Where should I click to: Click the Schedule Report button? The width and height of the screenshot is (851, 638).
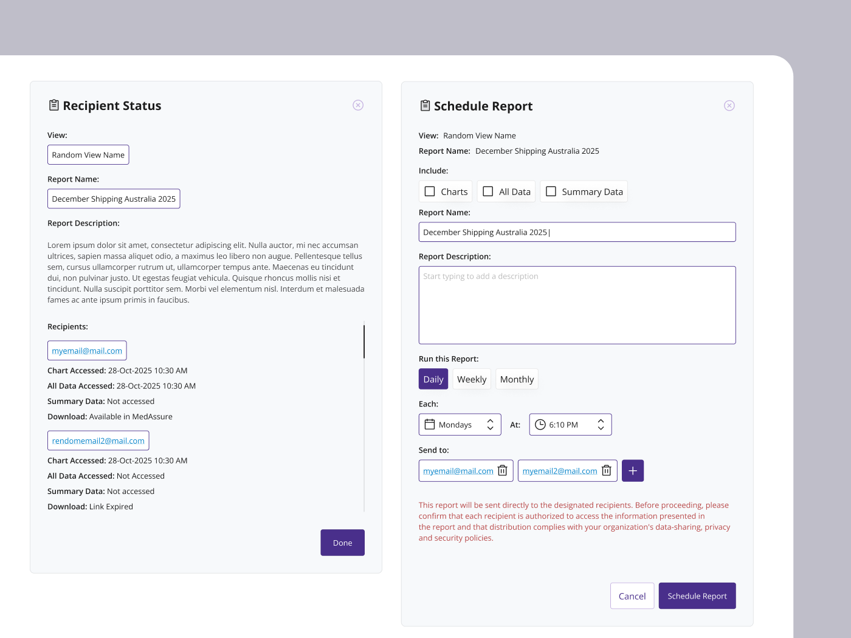(x=697, y=596)
